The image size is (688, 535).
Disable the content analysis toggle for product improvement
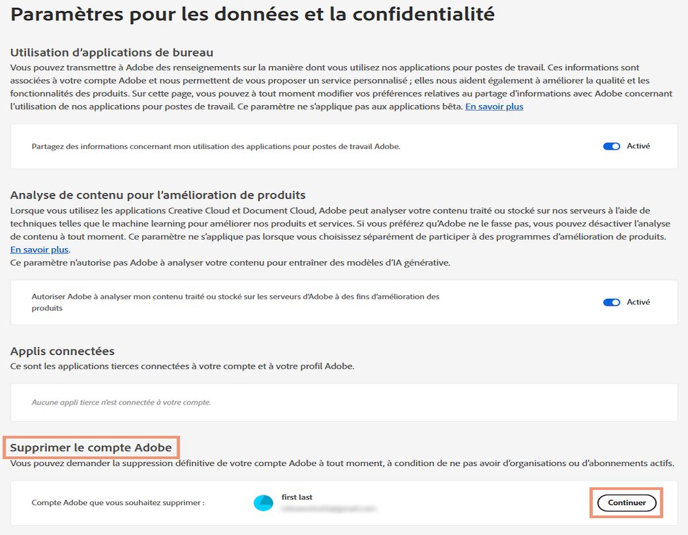coord(611,302)
